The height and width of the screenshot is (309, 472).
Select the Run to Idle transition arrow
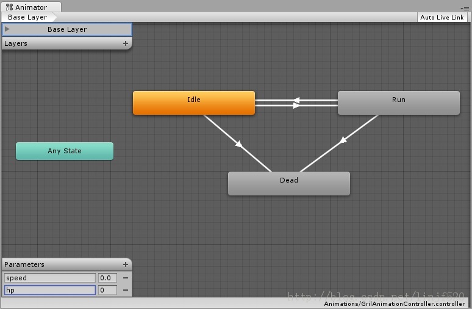coord(296,100)
